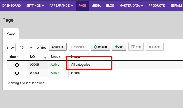183x108 pixels.
Task: Tick the checkbox for row 00003
Action: [17, 73]
